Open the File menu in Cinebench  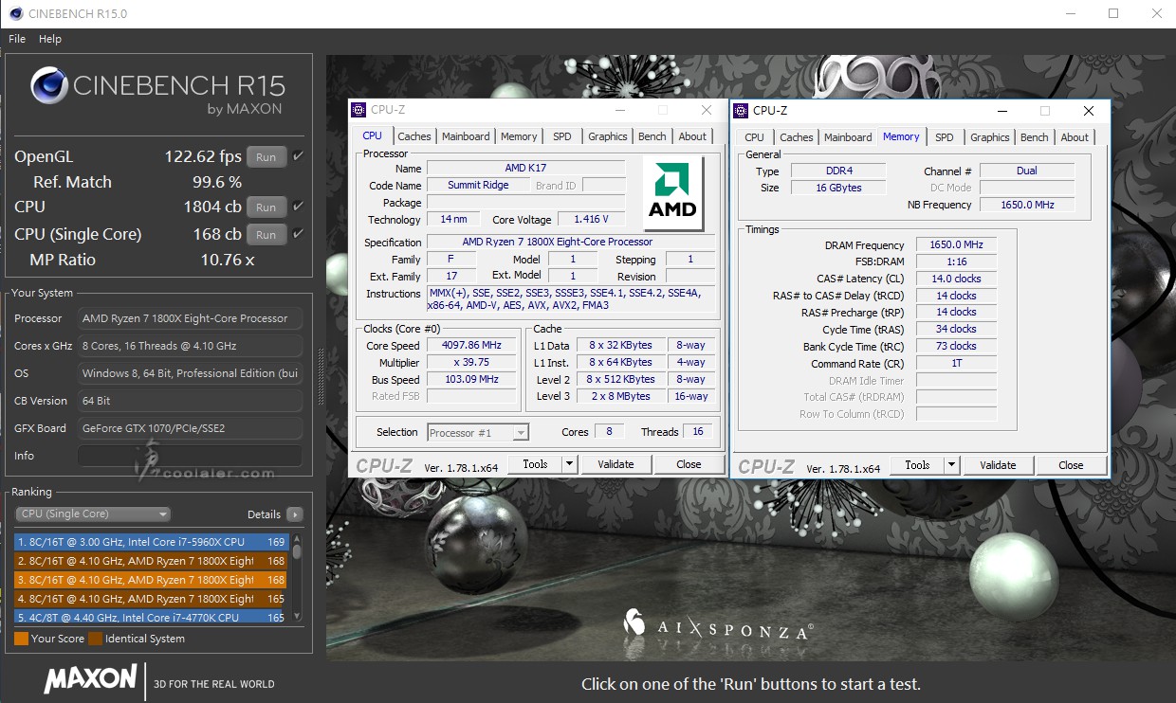17,39
